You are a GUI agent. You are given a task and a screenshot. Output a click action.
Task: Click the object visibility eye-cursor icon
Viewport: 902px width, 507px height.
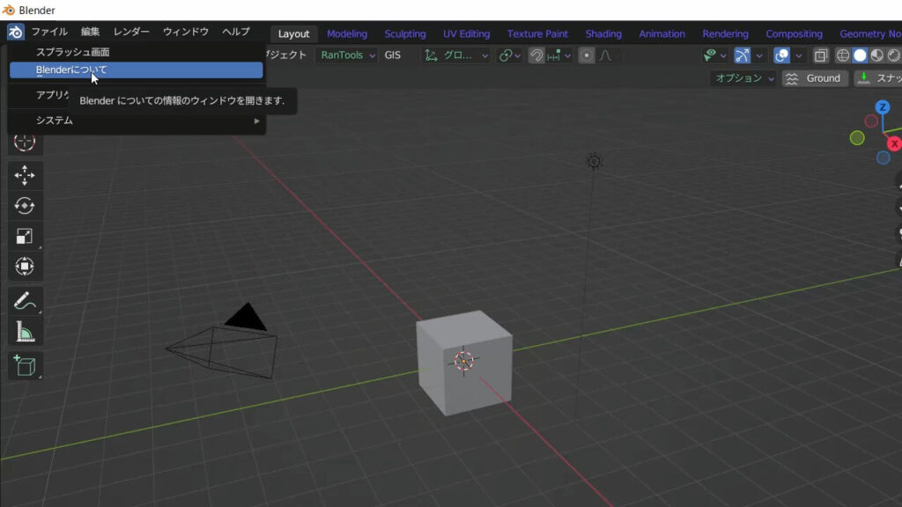coord(710,55)
